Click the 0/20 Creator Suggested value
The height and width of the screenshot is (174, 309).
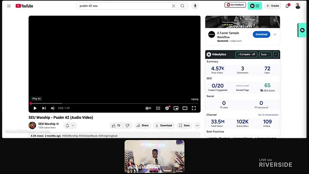217,86
